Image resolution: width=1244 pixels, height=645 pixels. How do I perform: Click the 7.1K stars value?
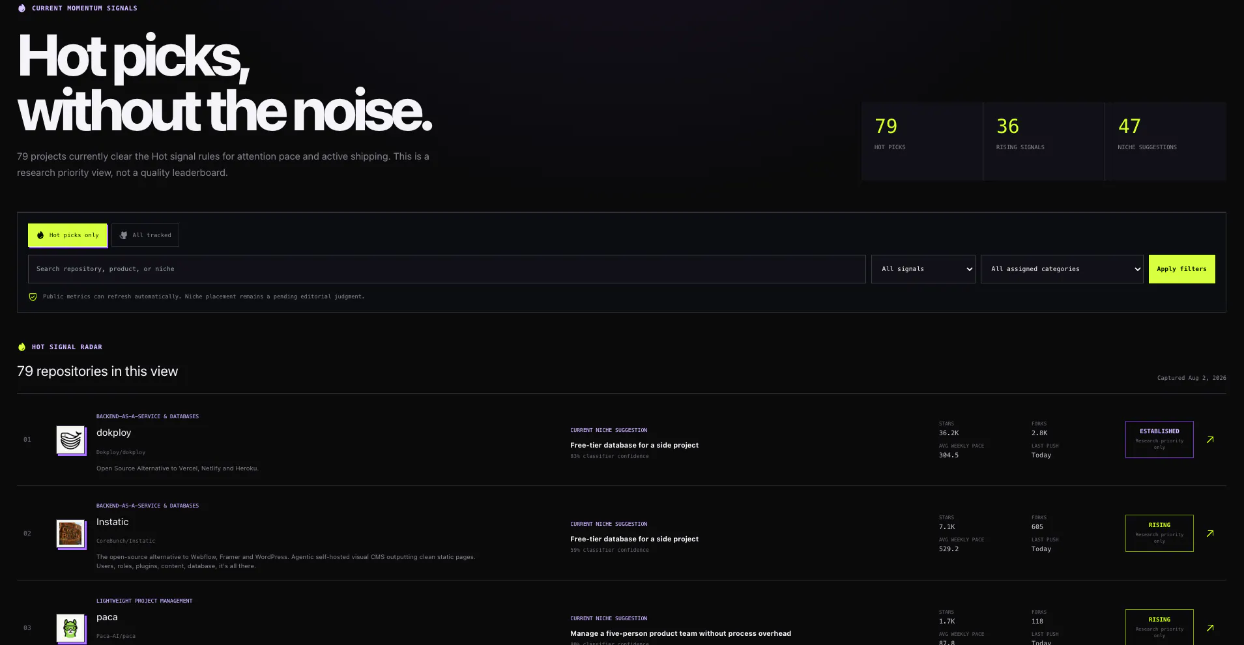click(947, 527)
